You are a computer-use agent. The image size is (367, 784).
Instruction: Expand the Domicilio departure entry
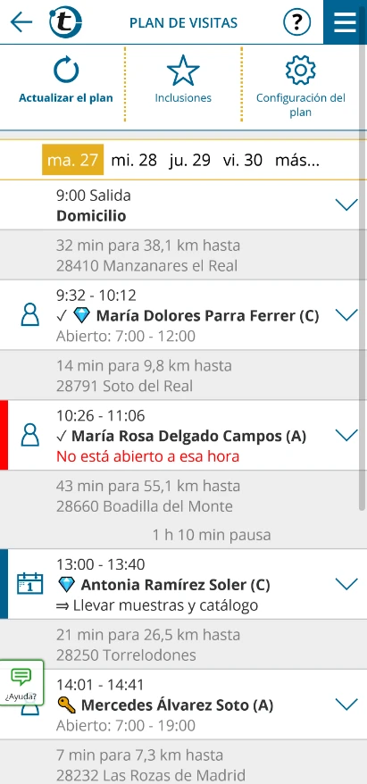tap(346, 204)
